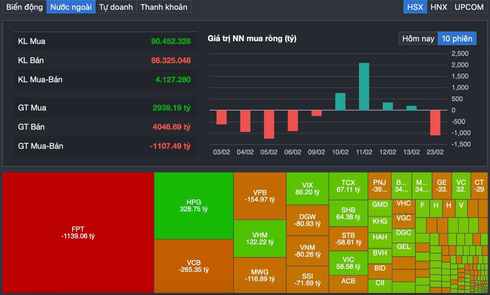490x295 pixels.
Task: Select the HPG 328.75 tỷ block
Action: tap(194, 206)
